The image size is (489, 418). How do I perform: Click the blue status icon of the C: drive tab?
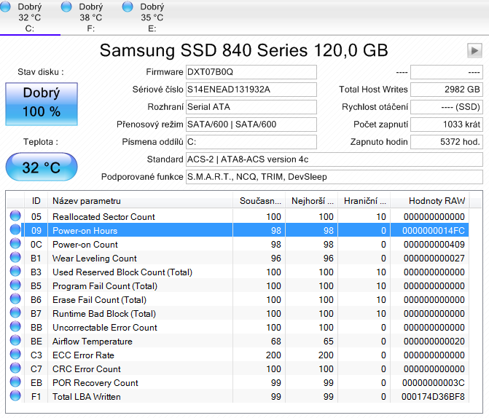pyautogui.click(x=5, y=7)
